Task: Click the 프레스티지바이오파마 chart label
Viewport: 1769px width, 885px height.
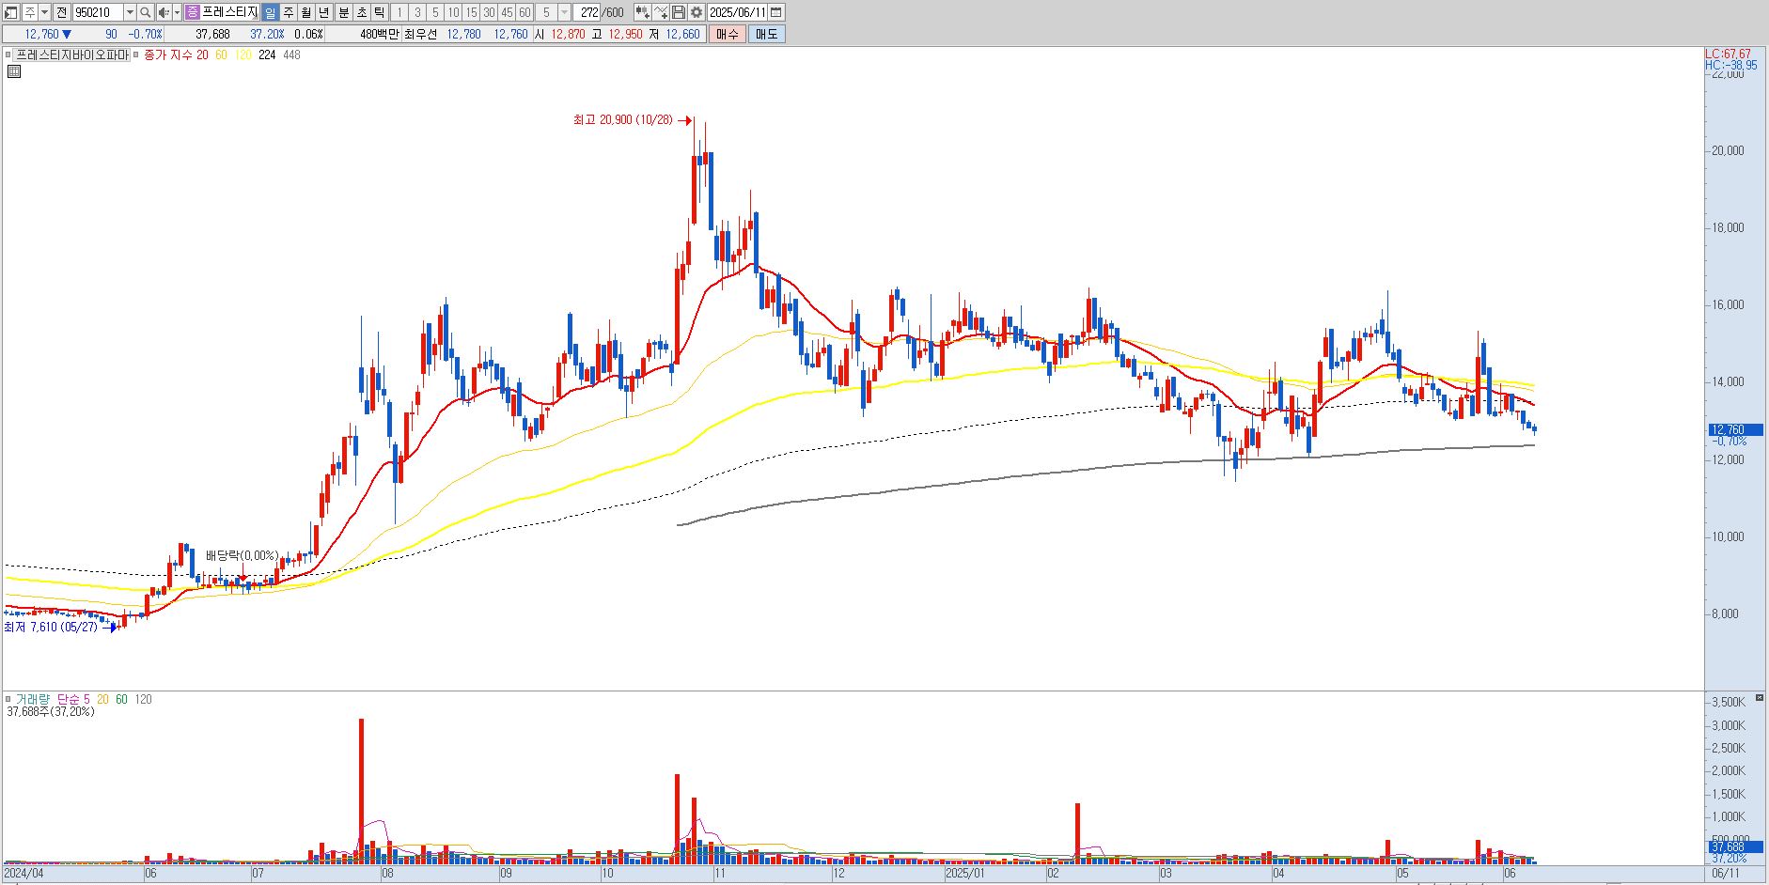Action: (72, 54)
